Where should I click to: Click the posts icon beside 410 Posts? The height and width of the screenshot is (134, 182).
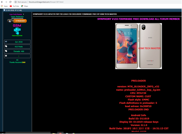click(x=6, y=46)
